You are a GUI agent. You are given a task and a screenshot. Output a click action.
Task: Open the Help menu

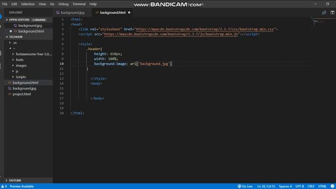coord(93,4)
